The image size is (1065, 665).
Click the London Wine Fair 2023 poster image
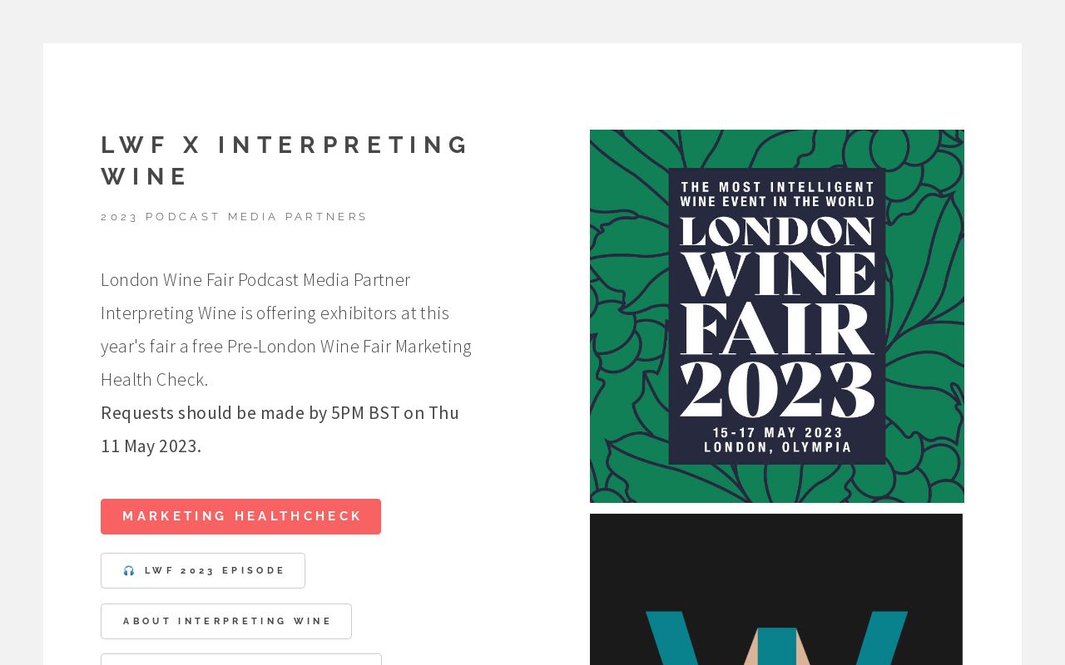pyautogui.click(x=776, y=316)
